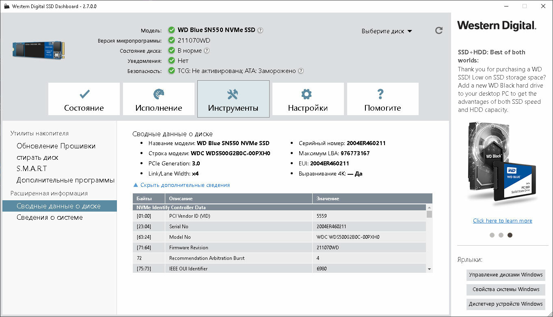Viewport: 553px width, 317px height.
Task: Select 'Обновление Прошивки' in sidebar
Action: (x=56, y=146)
